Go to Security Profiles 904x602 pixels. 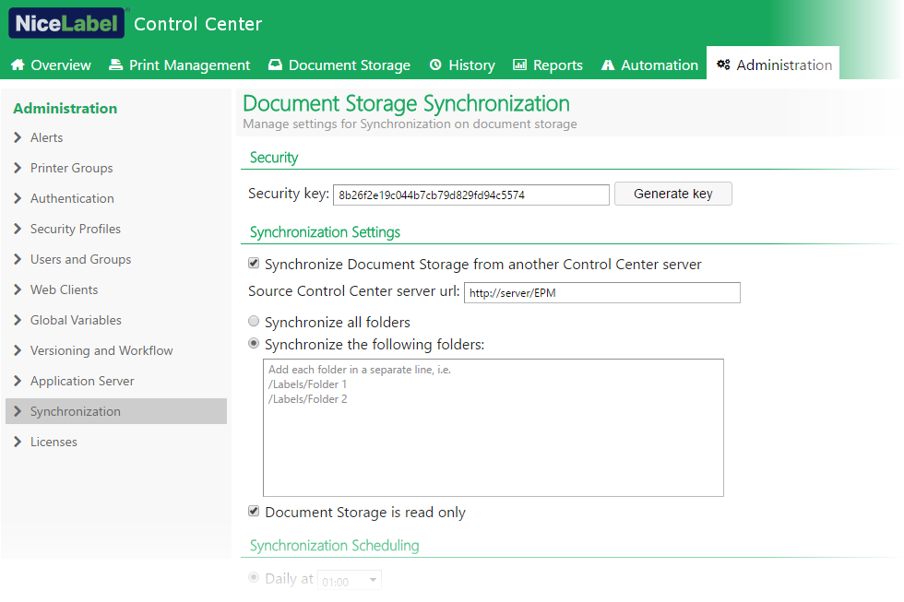[76, 229]
